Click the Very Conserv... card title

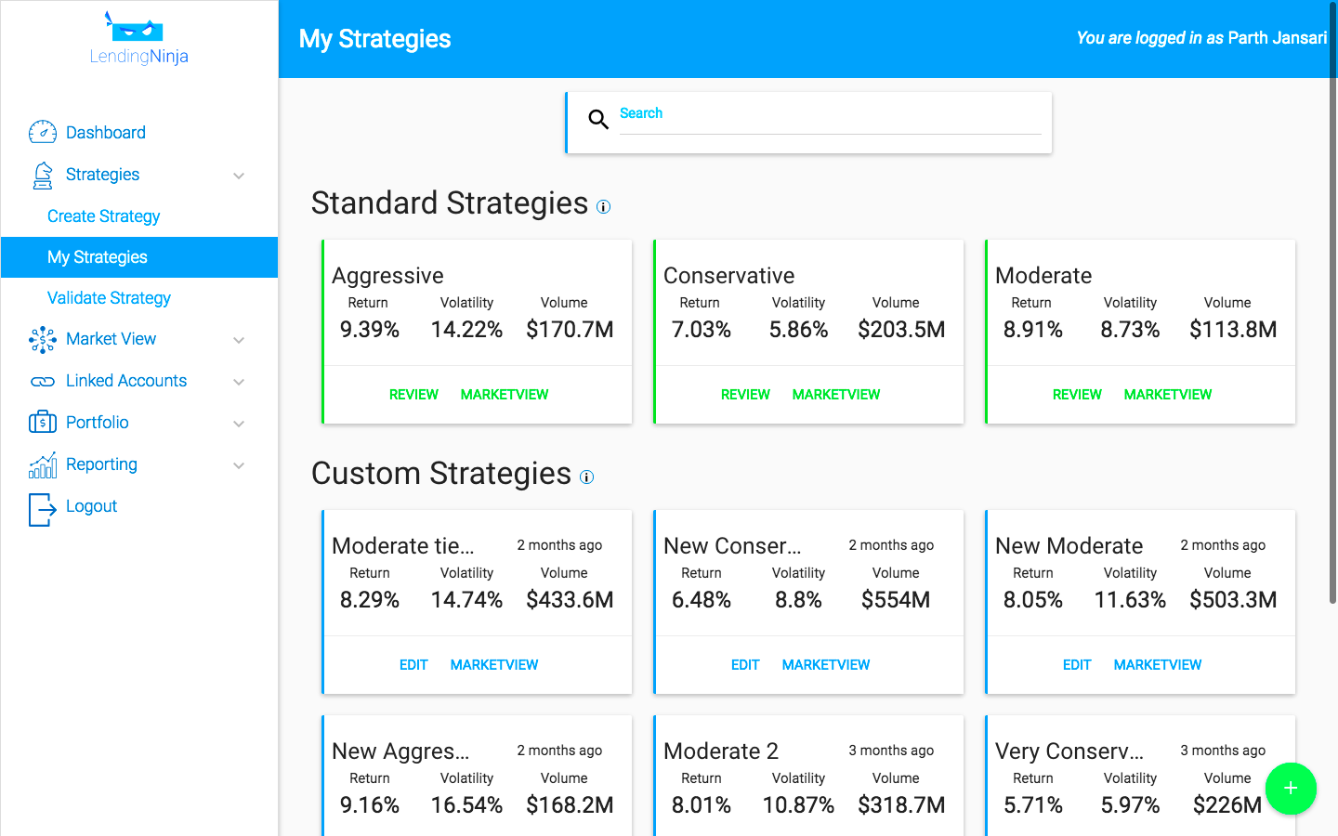[x=1069, y=751]
